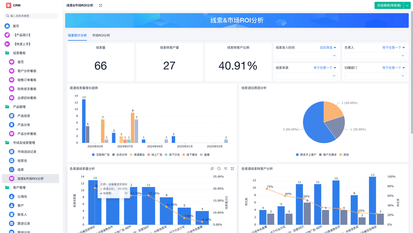Viewport: 413px width, 233px height.
Task: Refresh the 各渠道线索量分析 chart
Action: 219,169
